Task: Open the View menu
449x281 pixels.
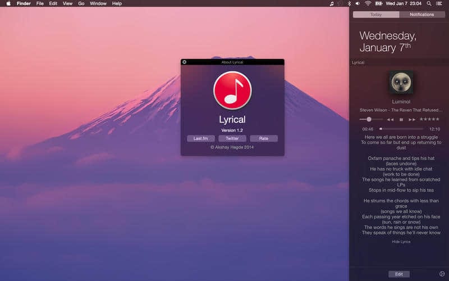Action: point(67,3)
